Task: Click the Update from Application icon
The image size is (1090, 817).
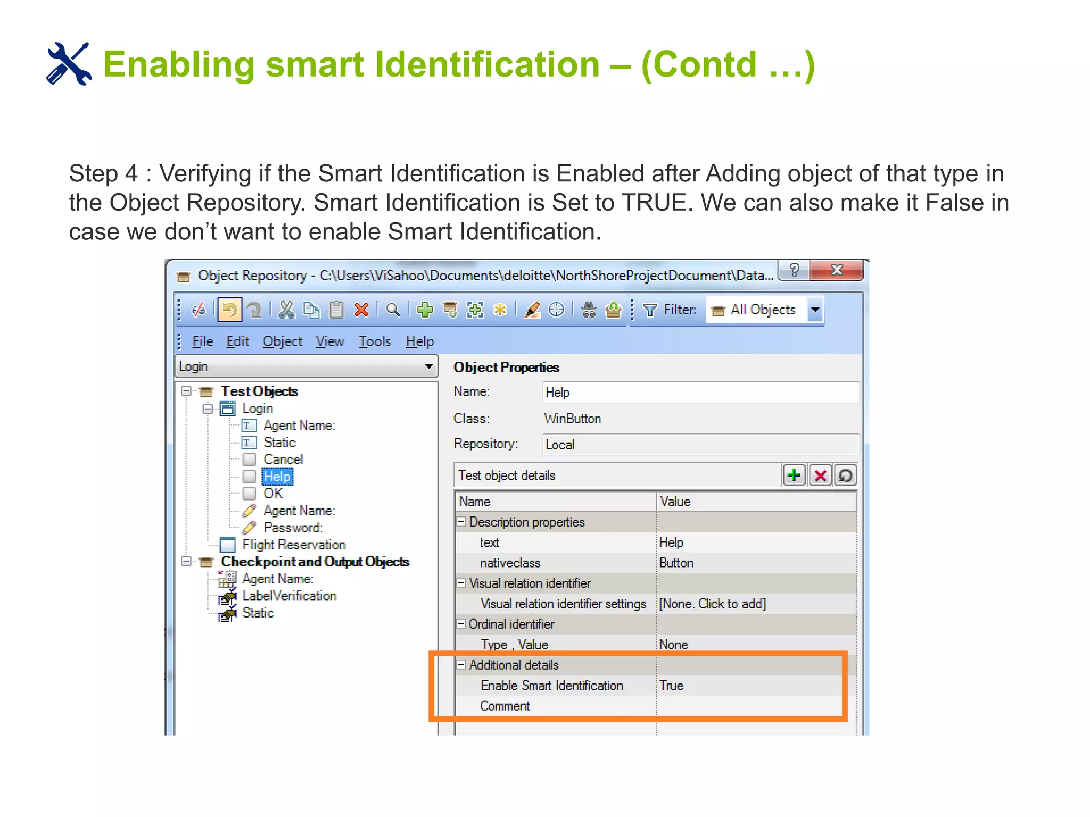Action: tap(450, 310)
